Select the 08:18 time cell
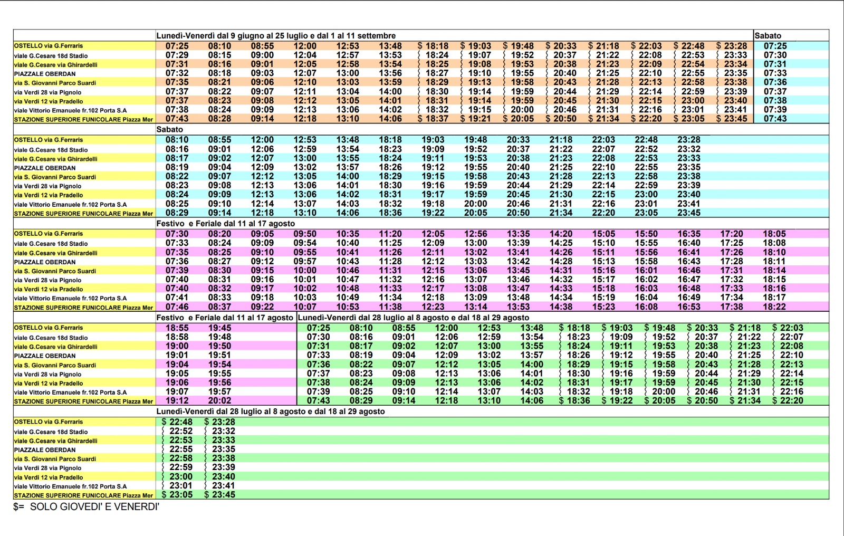844x536 pixels. click(219, 73)
